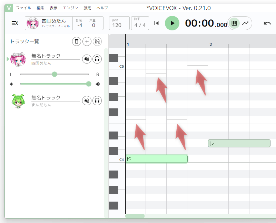Click the track list vertical scrollbar

click(x=106, y=133)
